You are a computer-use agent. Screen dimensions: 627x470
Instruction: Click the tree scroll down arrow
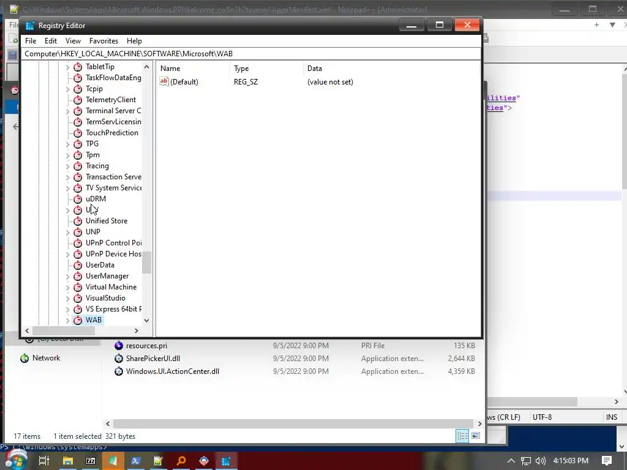pyautogui.click(x=147, y=320)
